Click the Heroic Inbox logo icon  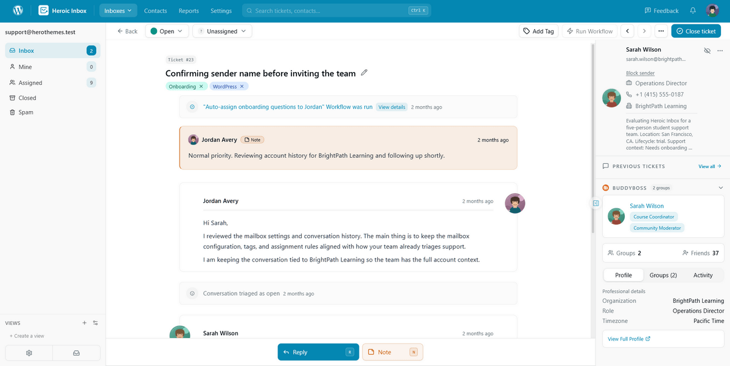coord(44,10)
